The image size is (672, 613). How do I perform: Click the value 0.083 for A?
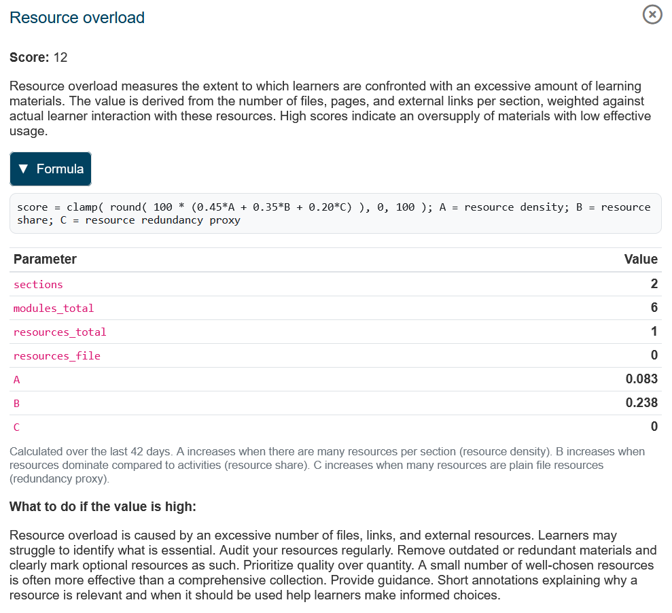click(641, 379)
